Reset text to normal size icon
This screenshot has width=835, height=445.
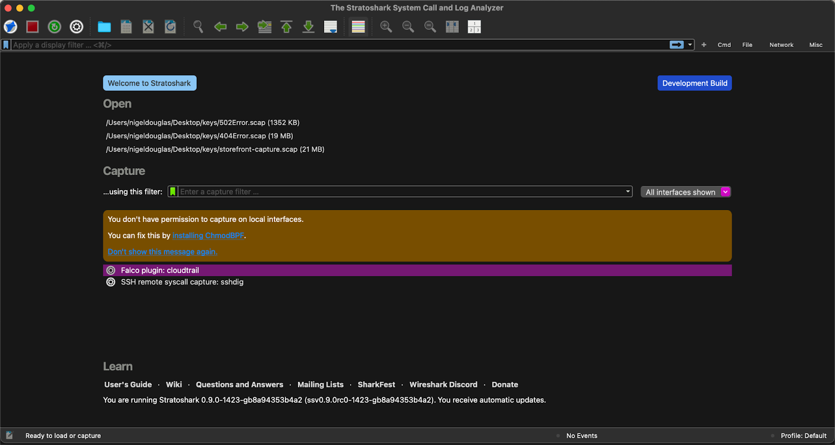pyautogui.click(x=430, y=27)
